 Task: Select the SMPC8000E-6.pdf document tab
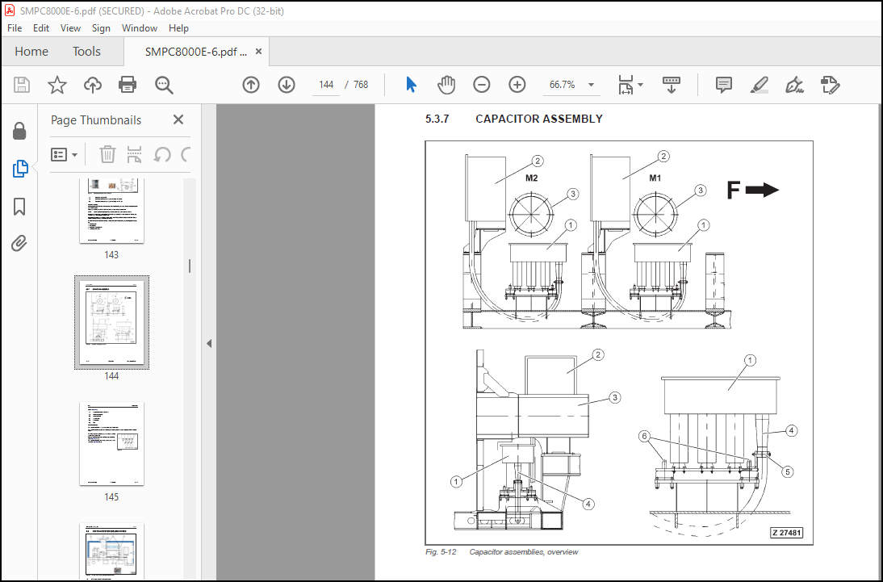click(195, 52)
